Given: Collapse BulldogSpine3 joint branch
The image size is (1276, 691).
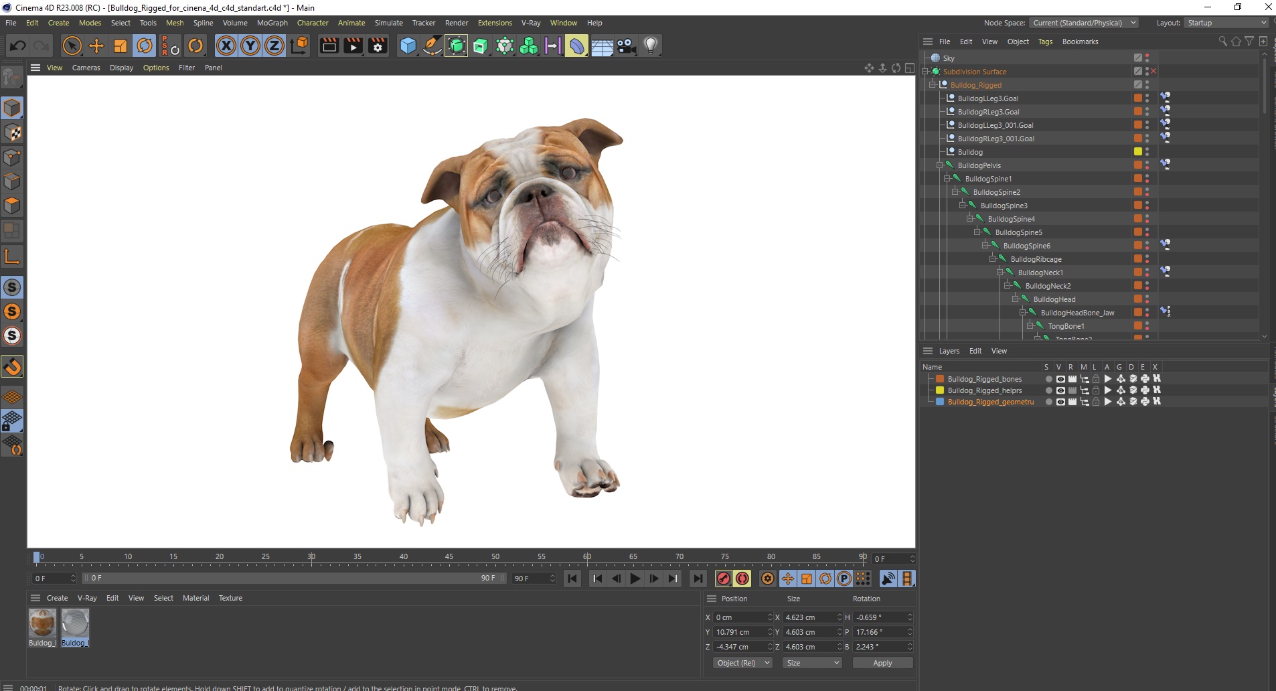Looking at the screenshot, I should [x=963, y=206].
